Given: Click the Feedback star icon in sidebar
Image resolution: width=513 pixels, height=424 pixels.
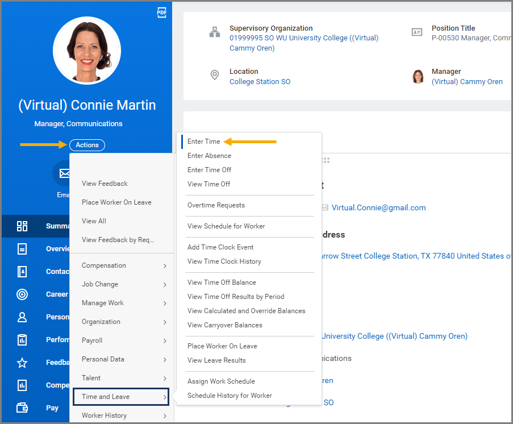Looking at the screenshot, I should coord(22,363).
